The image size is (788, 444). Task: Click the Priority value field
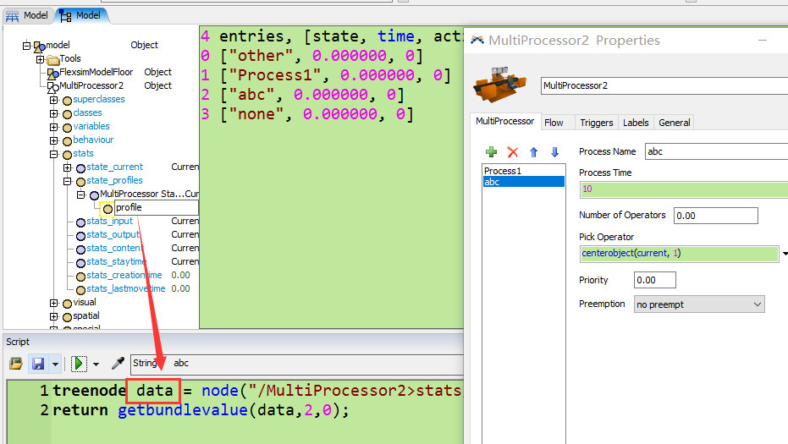click(x=654, y=280)
